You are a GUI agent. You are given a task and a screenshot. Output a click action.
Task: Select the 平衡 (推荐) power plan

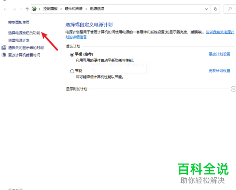72,55
